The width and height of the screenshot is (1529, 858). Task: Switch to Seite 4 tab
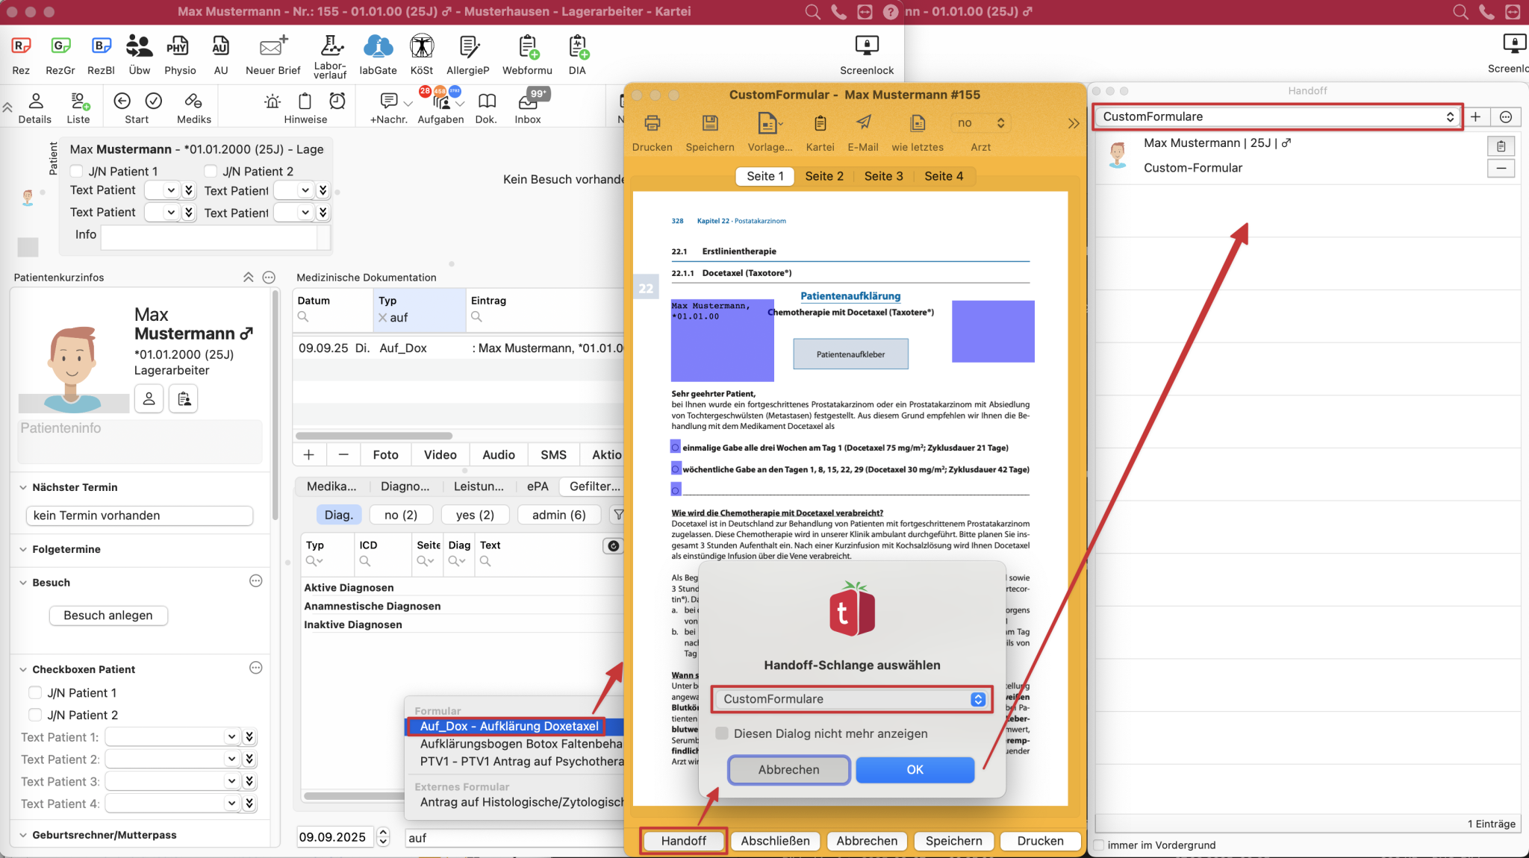point(944,176)
